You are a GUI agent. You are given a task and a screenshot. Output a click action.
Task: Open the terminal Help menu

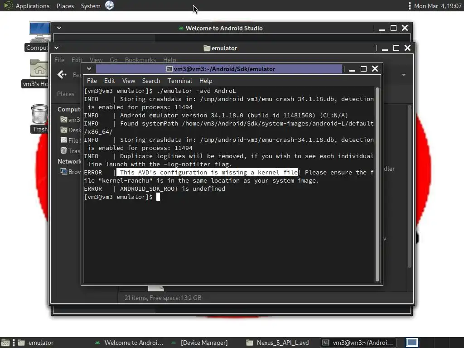point(206,81)
